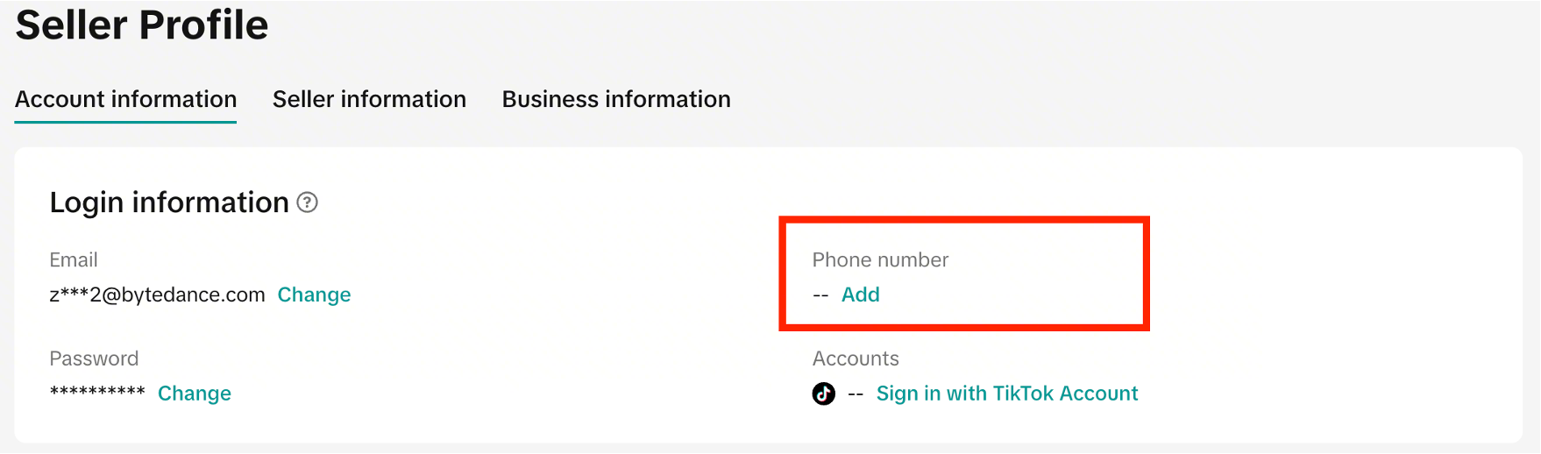Click the Login information heading
Viewport: 1541px width, 454px height.
click(169, 202)
